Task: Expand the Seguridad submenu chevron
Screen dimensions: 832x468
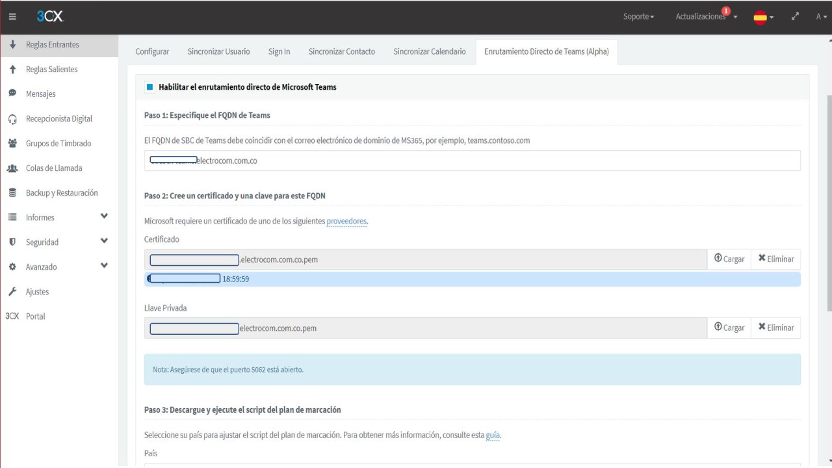Action: tap(104, 242)
